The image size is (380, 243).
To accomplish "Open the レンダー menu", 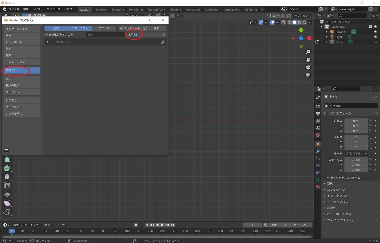I will click(38, 9).
